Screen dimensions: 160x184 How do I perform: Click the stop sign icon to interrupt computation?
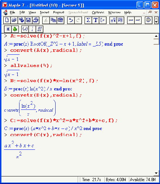(148, 20)
